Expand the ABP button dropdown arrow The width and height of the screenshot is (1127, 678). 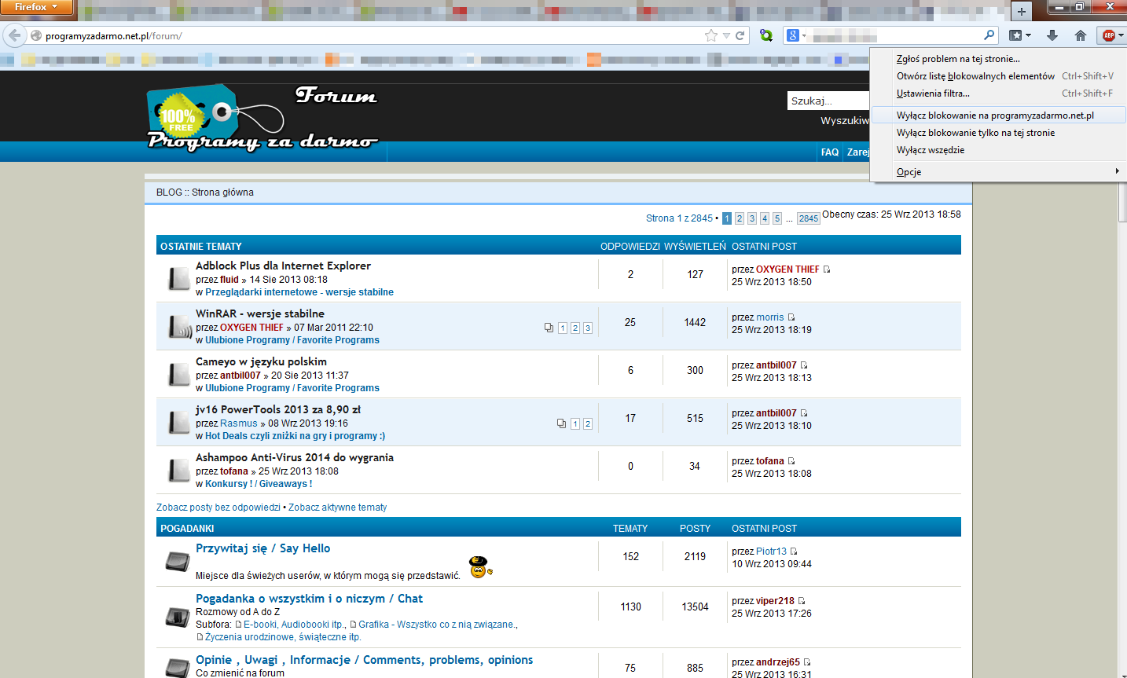click(1121, 35)
